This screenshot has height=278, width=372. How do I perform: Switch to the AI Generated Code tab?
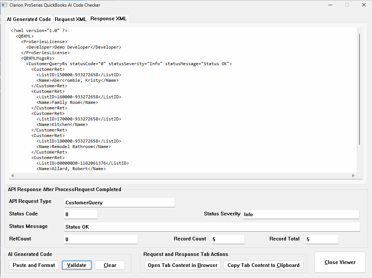tap(29, 19)
